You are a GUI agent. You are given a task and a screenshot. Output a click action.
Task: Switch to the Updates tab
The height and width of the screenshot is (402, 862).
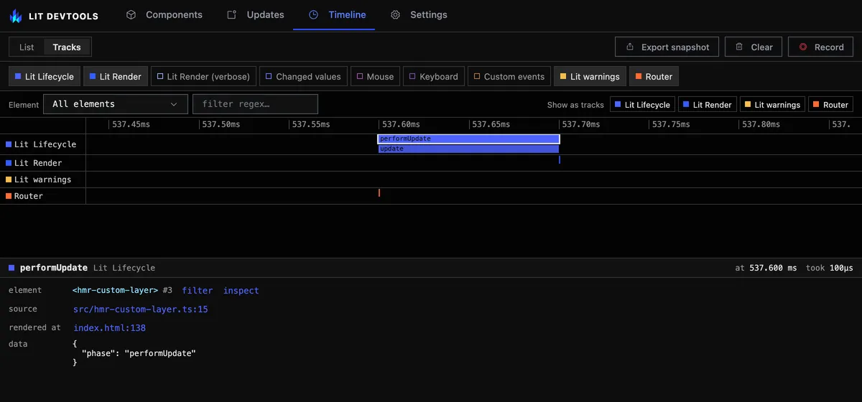coord(255,14)
